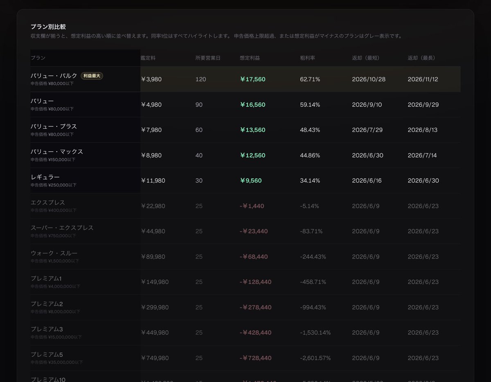Screen dimensions: 491x382
Task: Click the ¥749,980 appraisal fee
Action: click(155, 358)
